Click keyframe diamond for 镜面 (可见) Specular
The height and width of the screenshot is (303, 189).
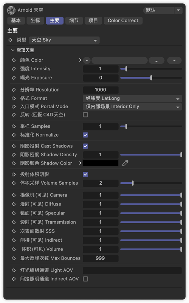pos(14,213)
